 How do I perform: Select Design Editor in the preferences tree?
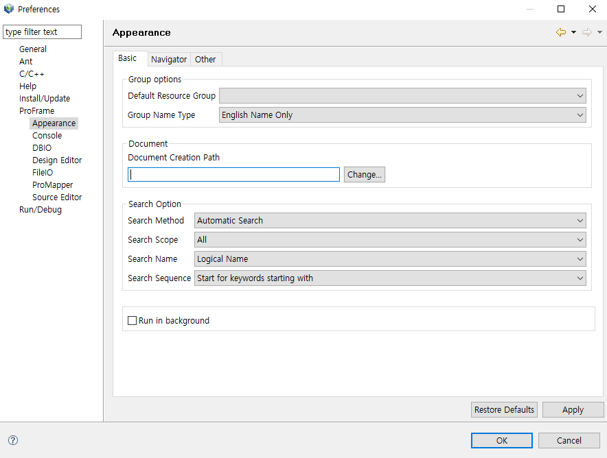pos(57,160)
